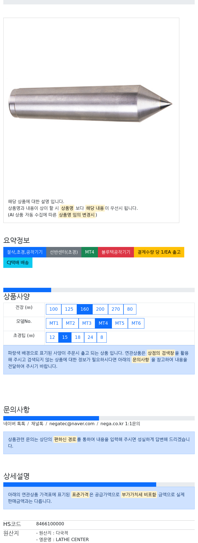Click the green MT4 summary tag

(x=90, y=252)
